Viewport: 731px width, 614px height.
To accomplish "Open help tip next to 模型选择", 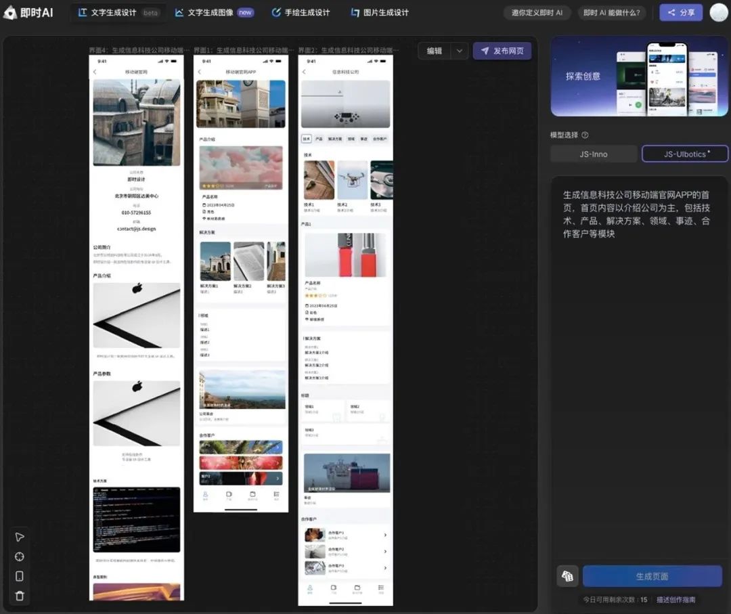I will [586, 135].
